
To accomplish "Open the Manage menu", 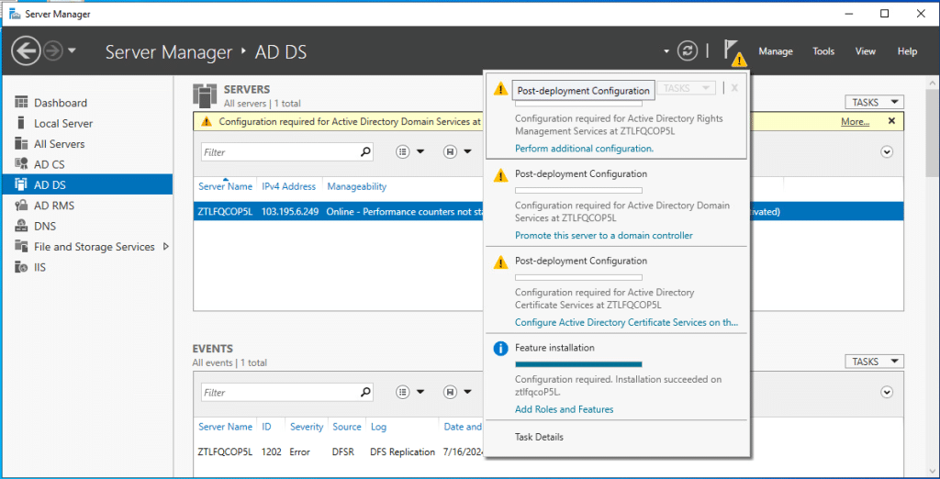I will point(776,51).
